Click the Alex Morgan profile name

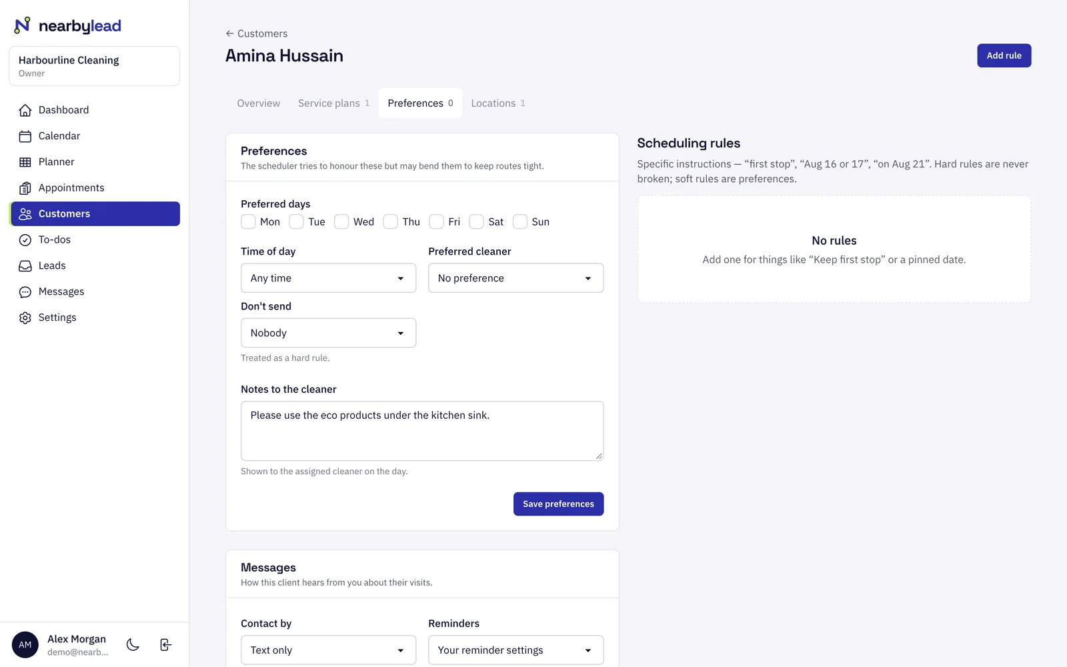[77, 639]
